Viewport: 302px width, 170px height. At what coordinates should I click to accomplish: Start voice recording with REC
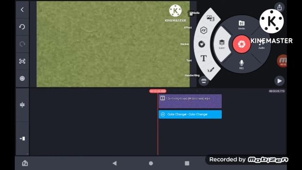(x=242, y=64)
